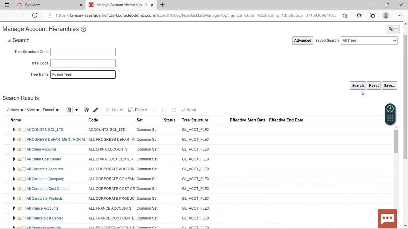Check the ACCOUNTS GCL_LTD row checkbox
Screen dimensions: 408x229
point(24,130)
